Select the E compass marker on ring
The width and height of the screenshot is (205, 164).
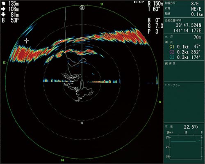(x=5, y=62)
